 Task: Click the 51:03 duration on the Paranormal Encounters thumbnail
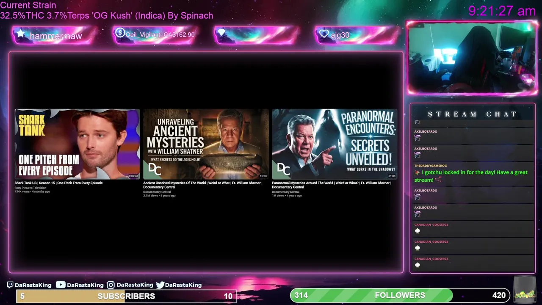click(x=392, y=176)
